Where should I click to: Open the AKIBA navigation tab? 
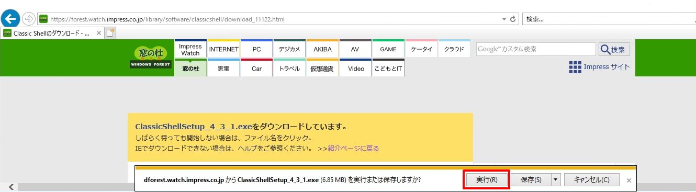[322, 50]
